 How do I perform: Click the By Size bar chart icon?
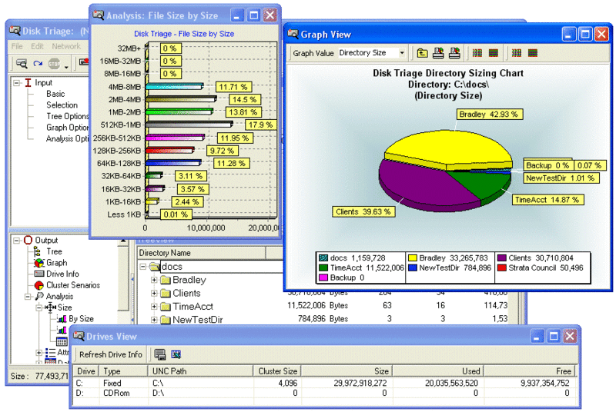tap(62, 319)
